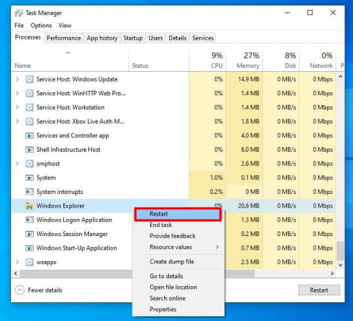Click the Task Manager title bar icon
353x321 pixels.
[x=19, y=13]
